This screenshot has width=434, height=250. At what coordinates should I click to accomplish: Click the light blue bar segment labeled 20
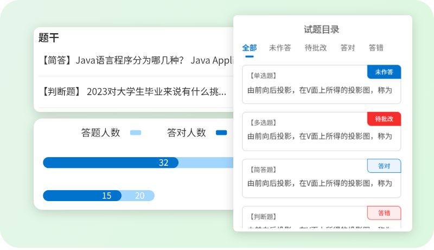point(139,196)
